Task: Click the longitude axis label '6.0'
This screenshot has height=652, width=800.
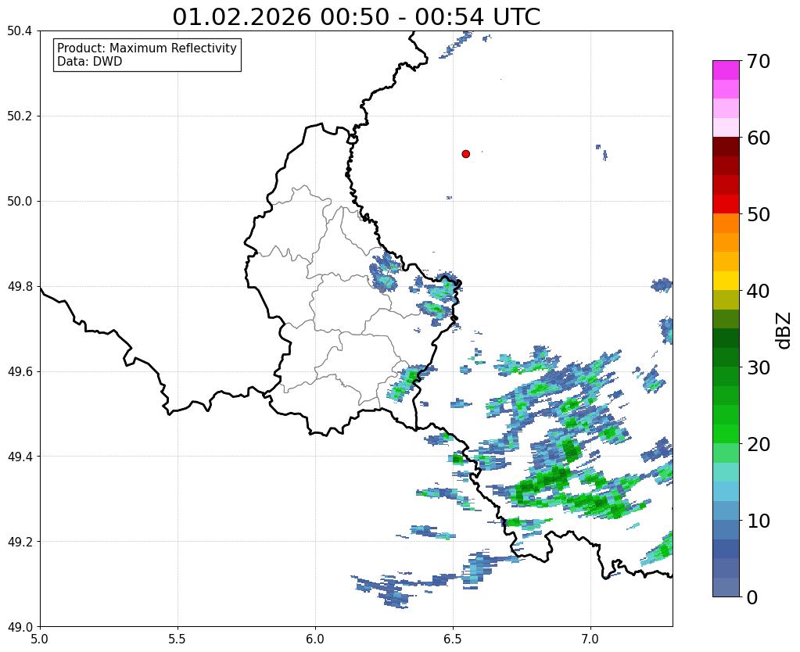Action: tap(315, 639)
